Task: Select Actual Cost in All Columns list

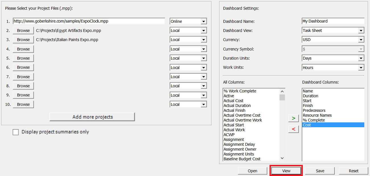Action: pyautogui.click(x=233, y=100)
